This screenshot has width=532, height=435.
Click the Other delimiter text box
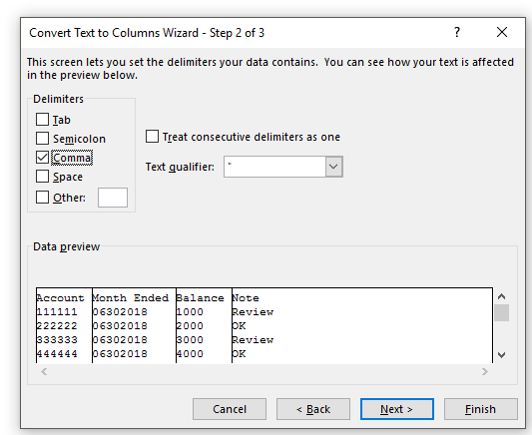pyautogui.click(x=113, y=198)
